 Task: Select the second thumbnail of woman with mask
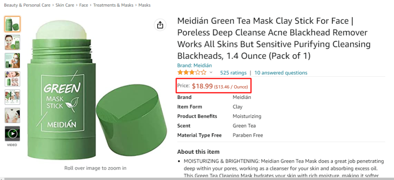click(x=12, y=42)
